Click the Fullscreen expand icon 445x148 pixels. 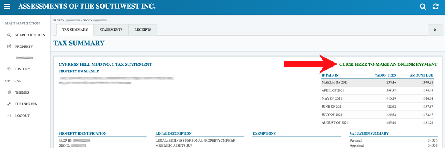pos(9,104)
